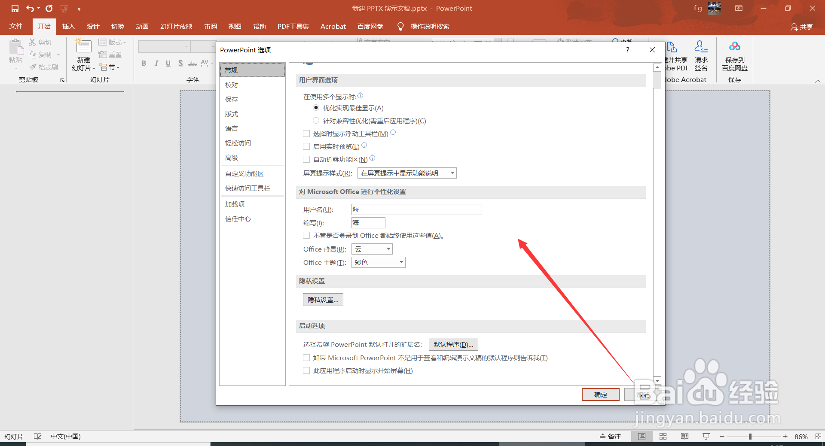
Task: Enable Live Preview checkbox
Action: 306,146
